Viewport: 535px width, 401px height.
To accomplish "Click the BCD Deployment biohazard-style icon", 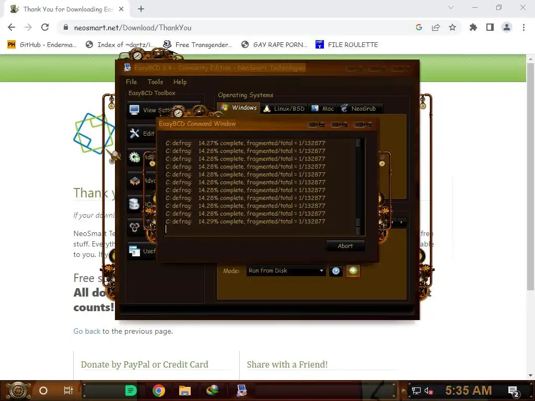I will pyautogui.click(x=134, y=228).
